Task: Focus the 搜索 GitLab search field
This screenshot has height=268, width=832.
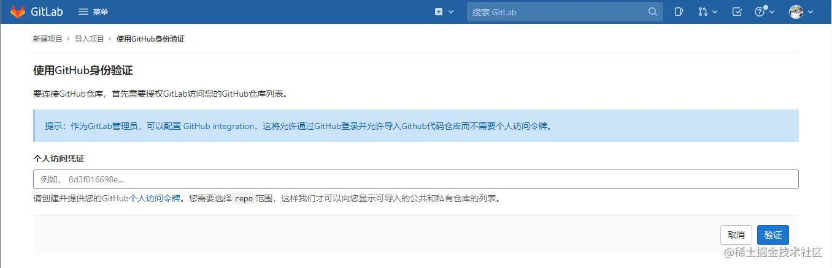Action: pos(564,12)
